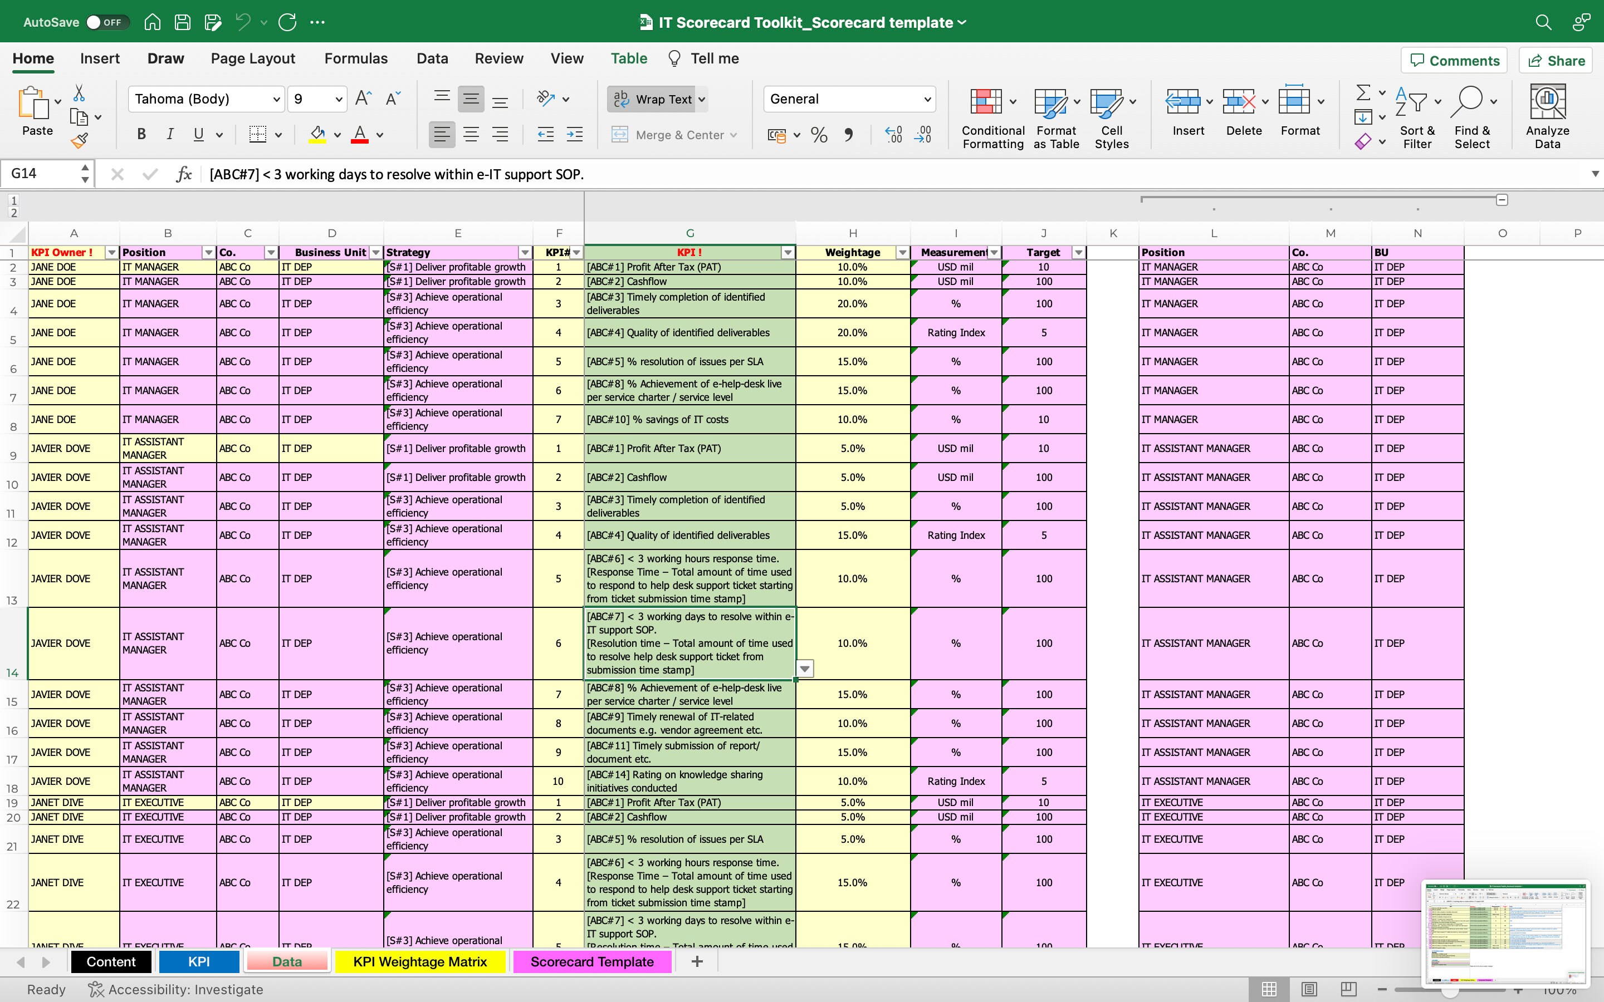
Task: Apply italic formatting
Action: tap(170, 135)
